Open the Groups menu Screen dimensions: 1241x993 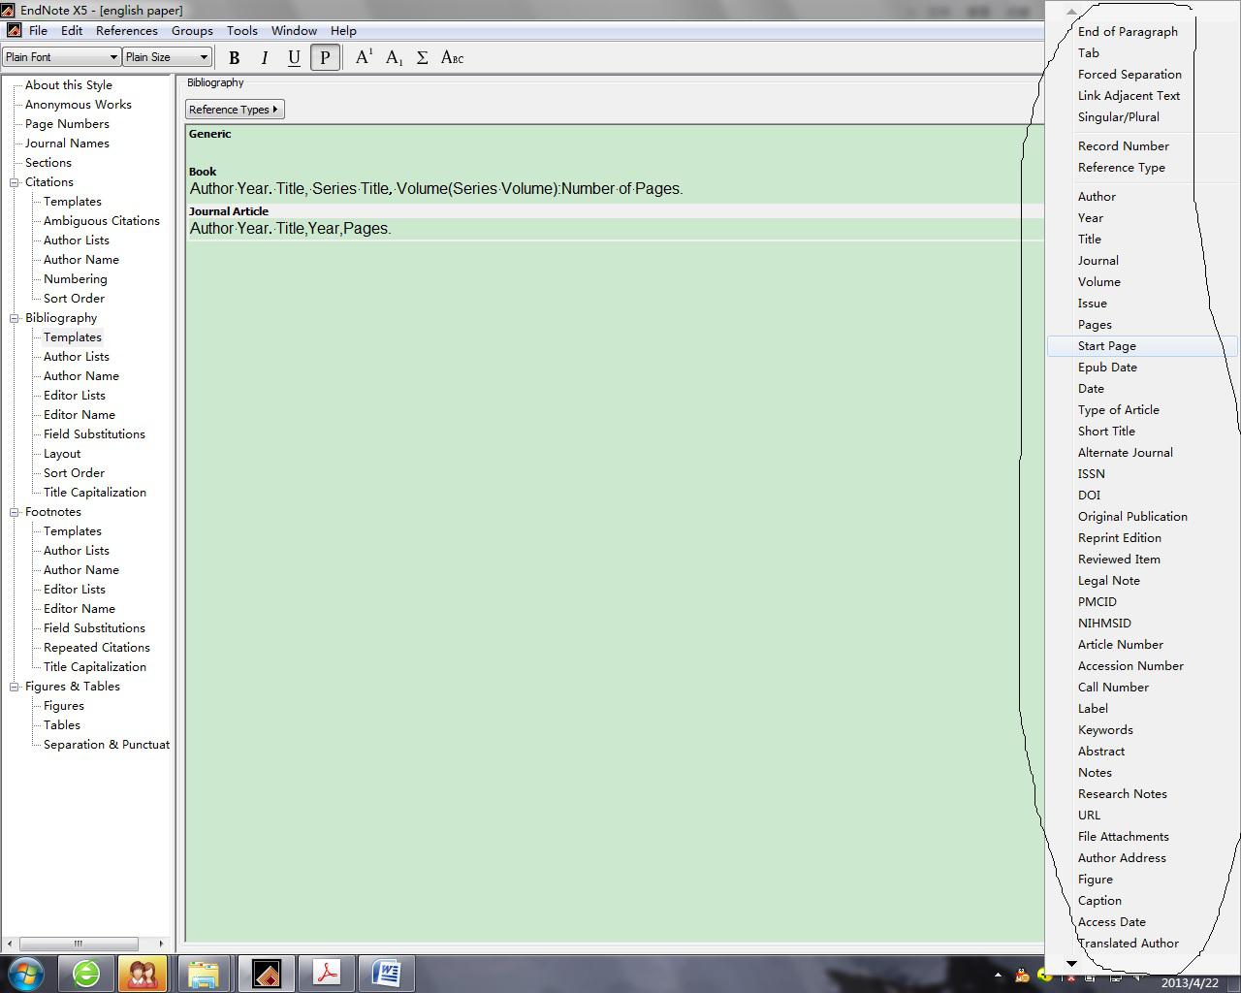192,30
